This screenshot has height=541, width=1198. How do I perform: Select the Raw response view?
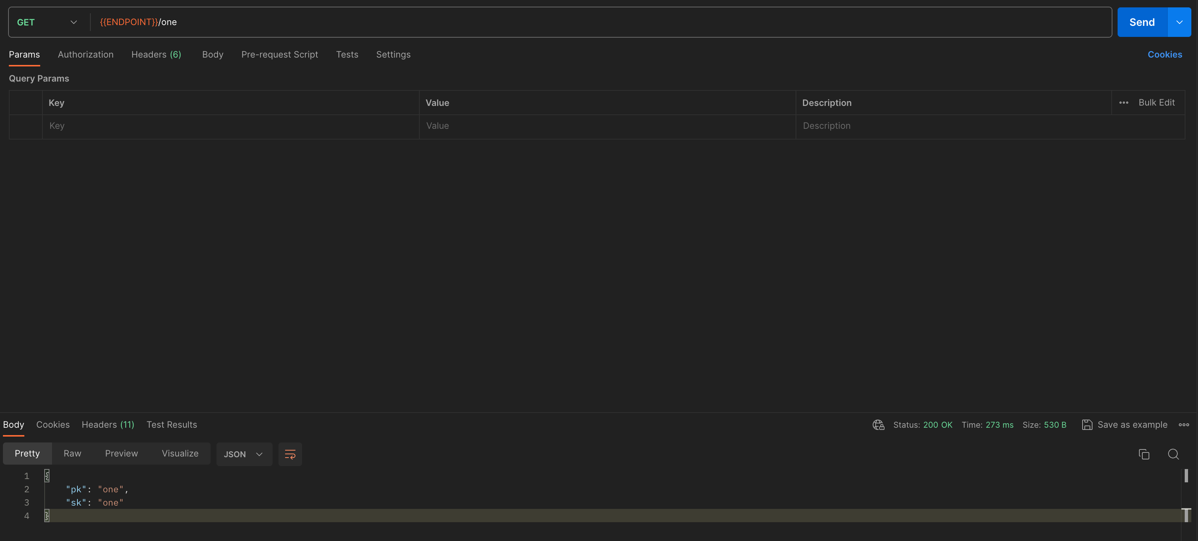click(72, 454)
